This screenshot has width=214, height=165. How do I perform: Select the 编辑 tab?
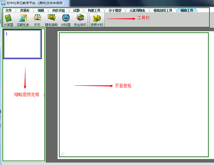tap(41, 11)
